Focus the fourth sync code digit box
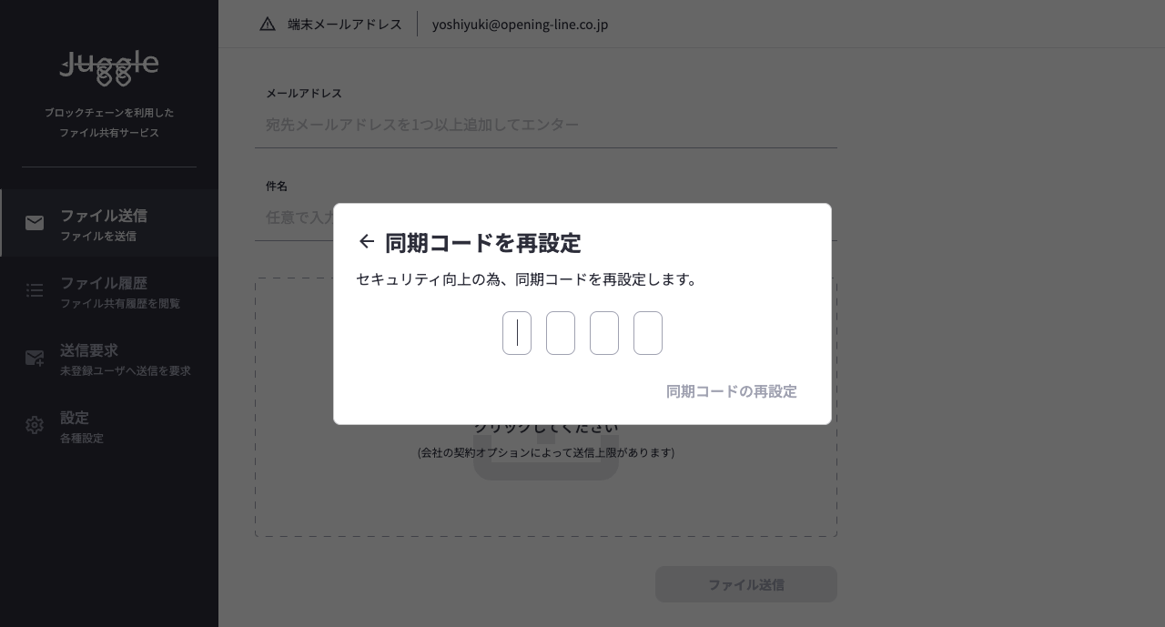Screen dimensions: 1165x627 (648, 333)
